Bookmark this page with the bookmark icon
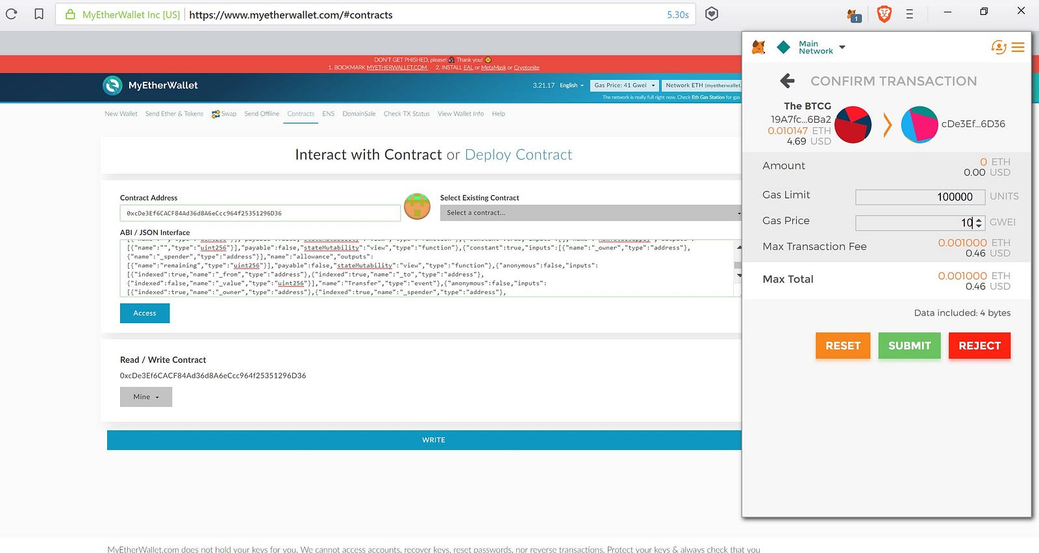Image resolution: width=1039 pixels, height=553 pixels. (39, 14)
